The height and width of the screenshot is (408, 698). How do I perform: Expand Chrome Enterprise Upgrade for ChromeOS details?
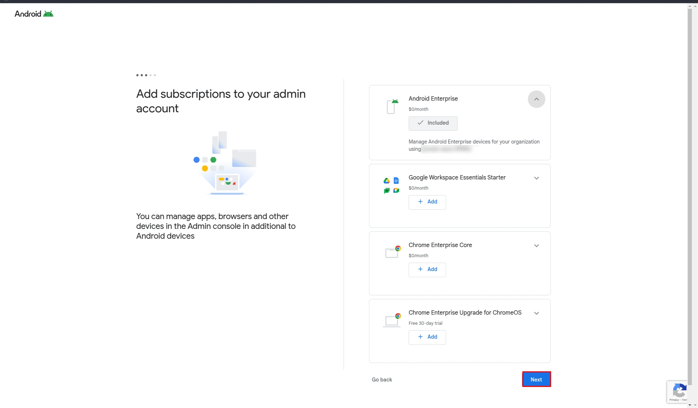pos(537,313)
